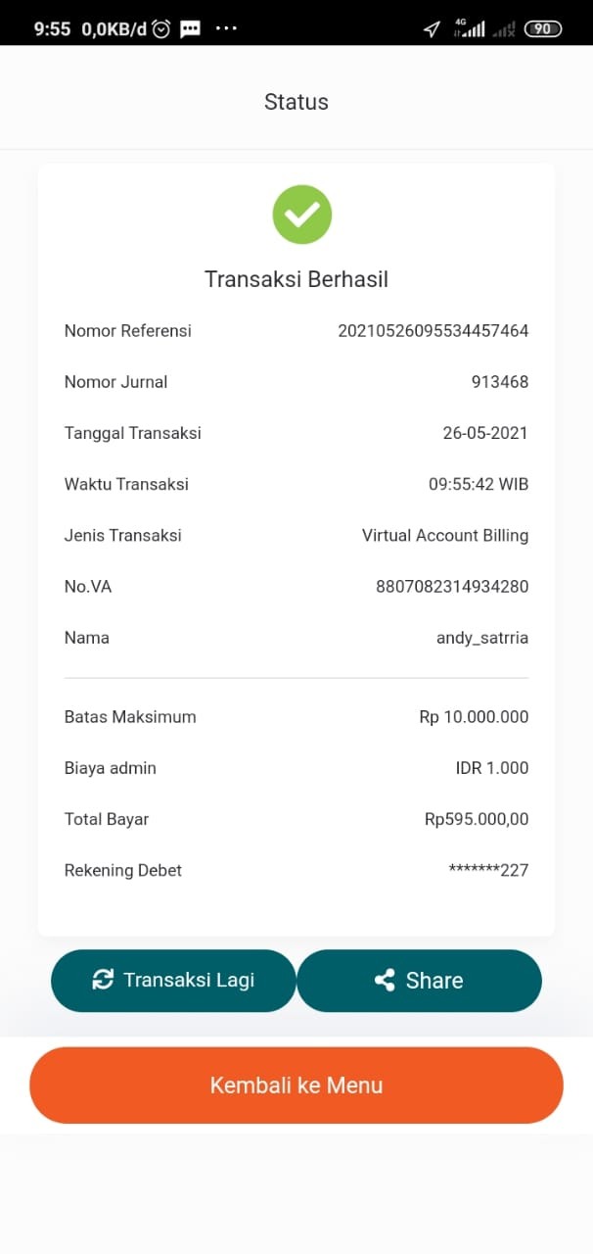Tap the masked Rekening Debet number *******227
The image size is (593, 1254).
pyautogui.click(x=487, y=870)
